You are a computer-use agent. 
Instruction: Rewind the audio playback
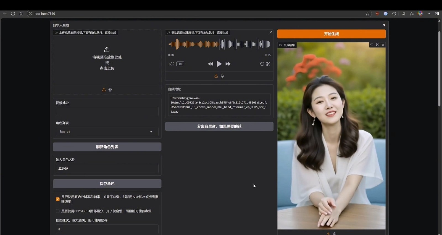click(211, 64)
